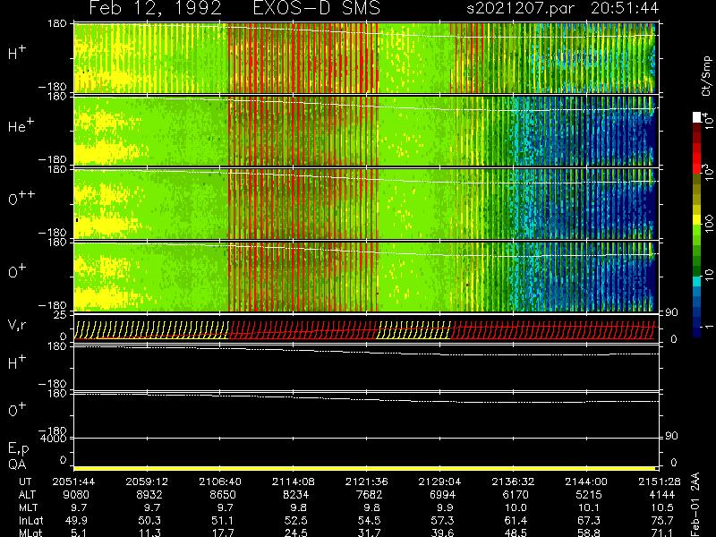Click the MLT value "10.5"
This screenshot has height=537, width=716.
(x=662, y=507)
